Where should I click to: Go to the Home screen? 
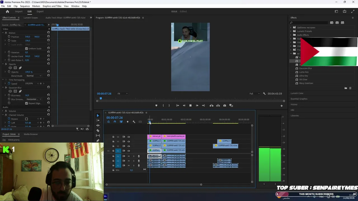pos(7,11)
